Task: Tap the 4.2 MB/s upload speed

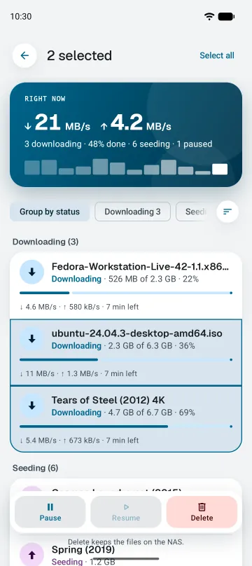Action: pyautogui.click(x=136, y=123)
